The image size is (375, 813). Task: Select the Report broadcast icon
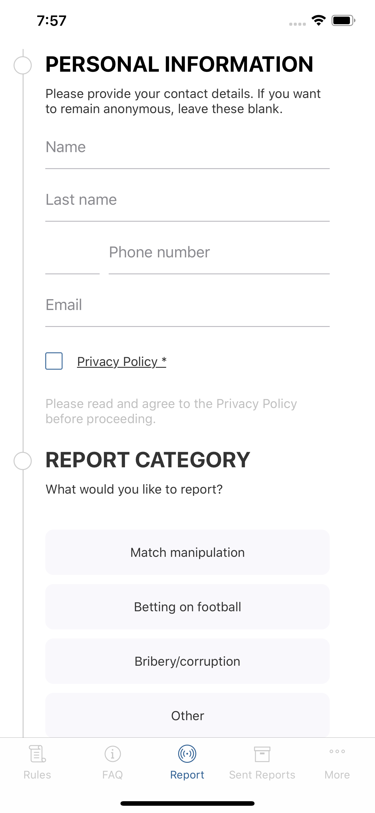pos(187,754)
